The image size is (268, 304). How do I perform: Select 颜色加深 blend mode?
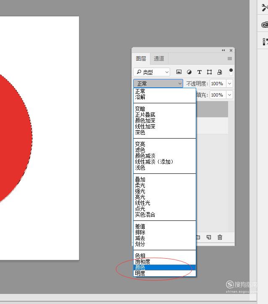(165, 121)
